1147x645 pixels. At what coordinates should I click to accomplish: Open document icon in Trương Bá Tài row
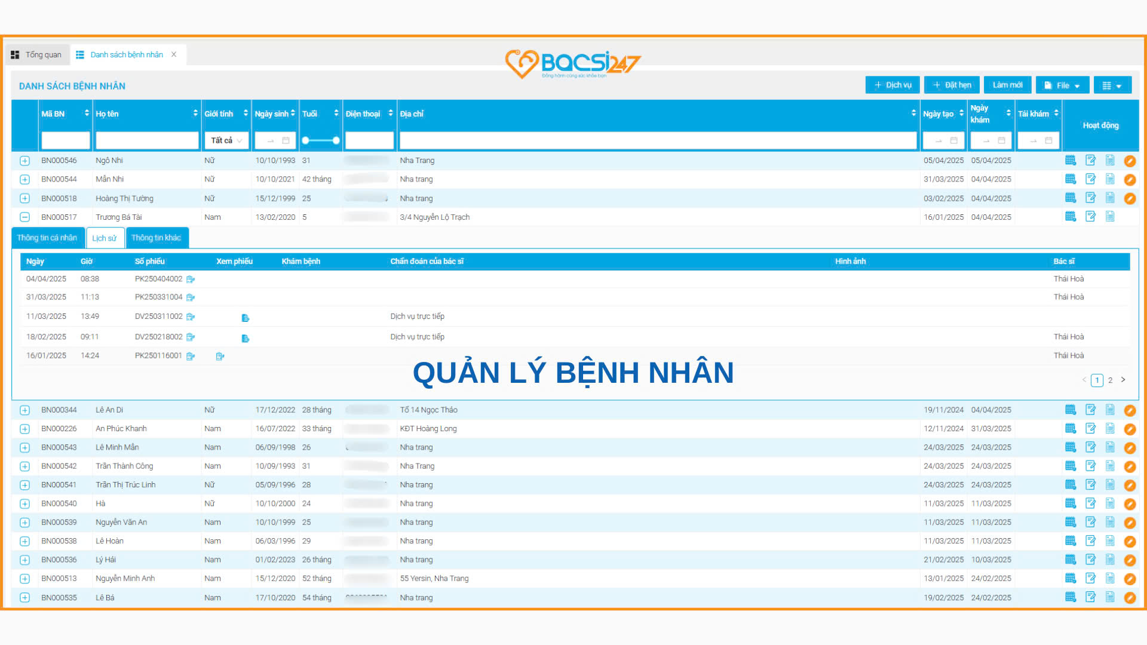click(x=1110, y=216)
